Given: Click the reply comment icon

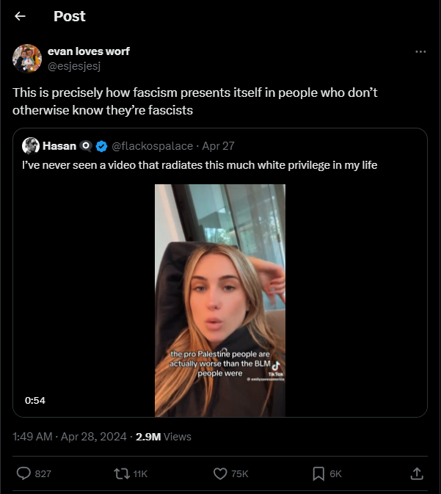Looking at the screenshot, I should (23, 474).
